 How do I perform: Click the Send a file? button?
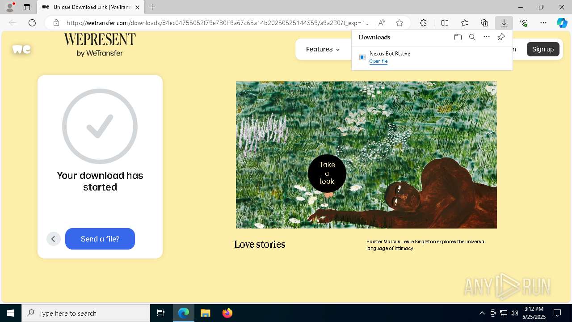[x=100, y=239]
